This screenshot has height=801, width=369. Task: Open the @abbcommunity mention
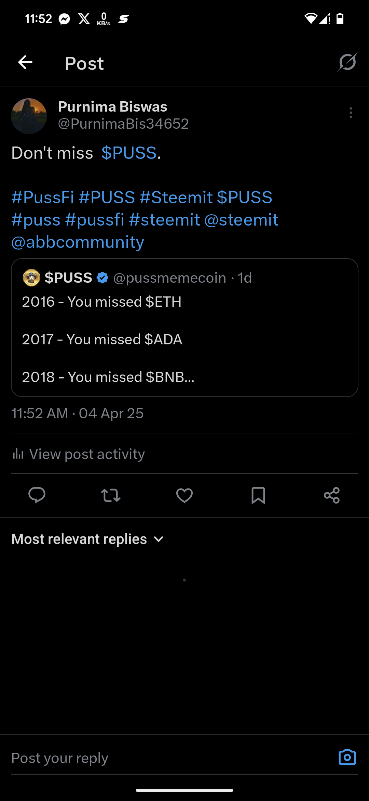[78, 242]
